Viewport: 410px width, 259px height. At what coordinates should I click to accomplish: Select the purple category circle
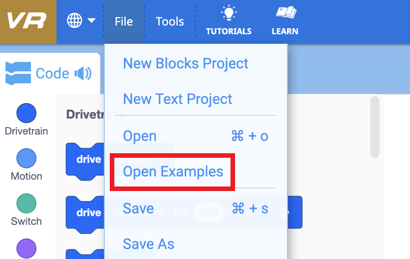26,248
